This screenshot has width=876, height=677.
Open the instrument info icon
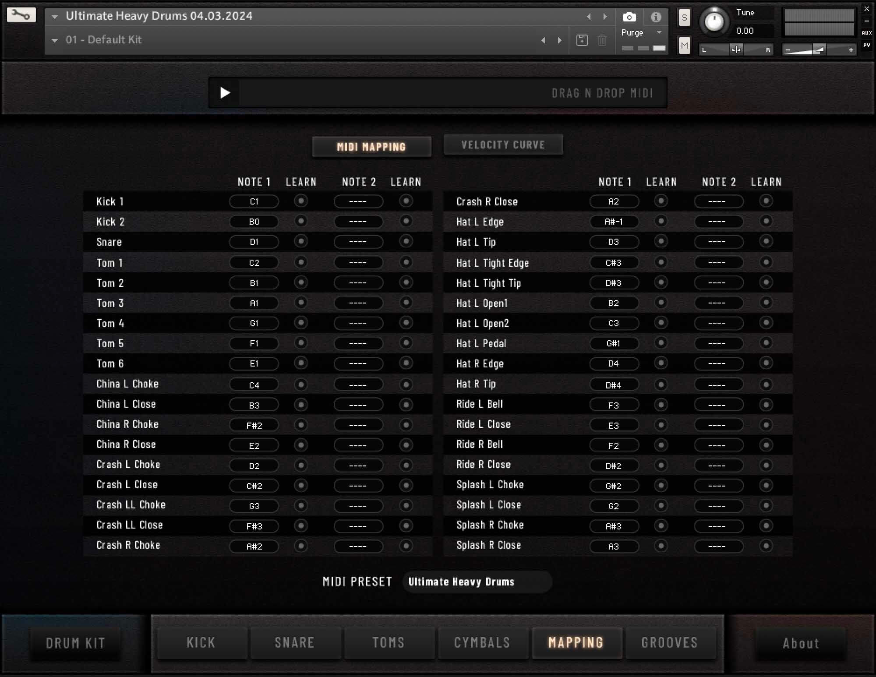[656, 17]
